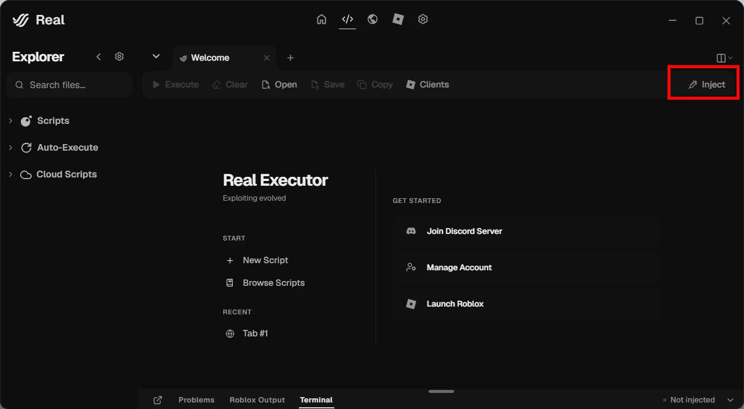
Task: Open the settings gear in top navigation
Action: pyautogui.click(x=423, y=19)
